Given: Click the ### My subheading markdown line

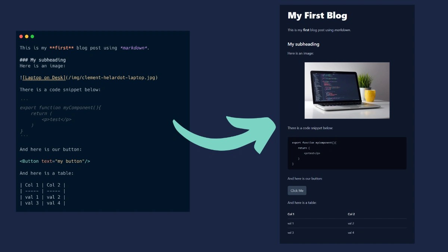Looking at the screenshot, I should [42, 60].
